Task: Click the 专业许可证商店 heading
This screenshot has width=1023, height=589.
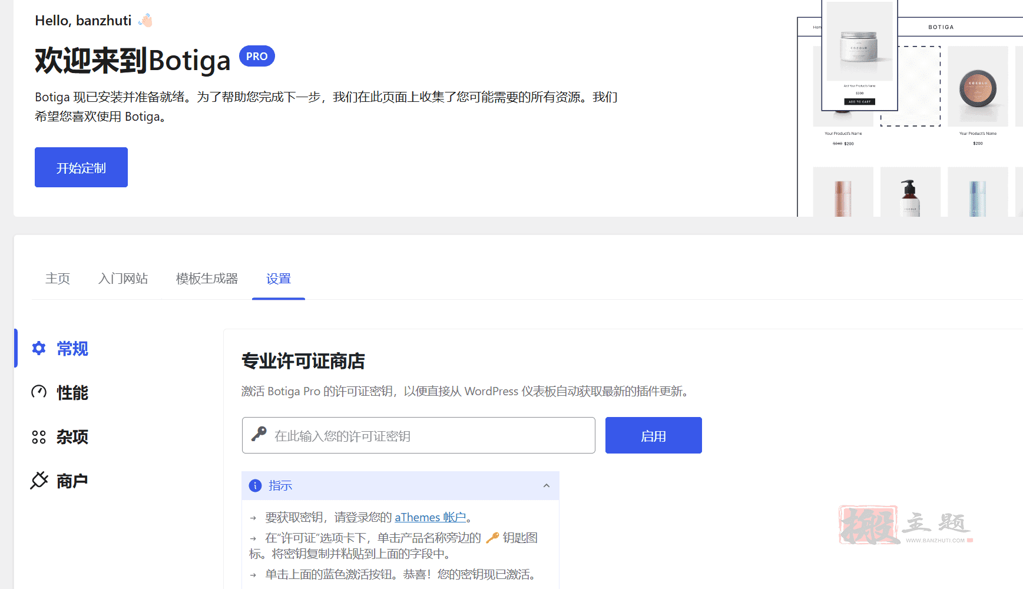Action: click(x=303, y=361)
